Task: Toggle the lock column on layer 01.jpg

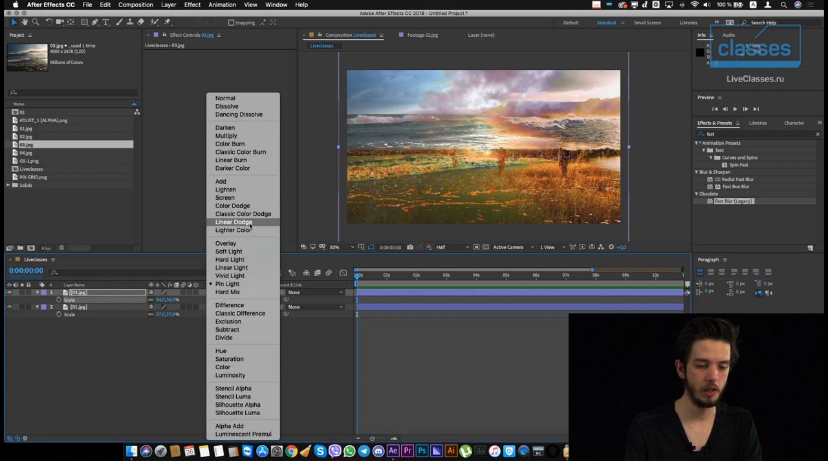Action: (28, 306)
